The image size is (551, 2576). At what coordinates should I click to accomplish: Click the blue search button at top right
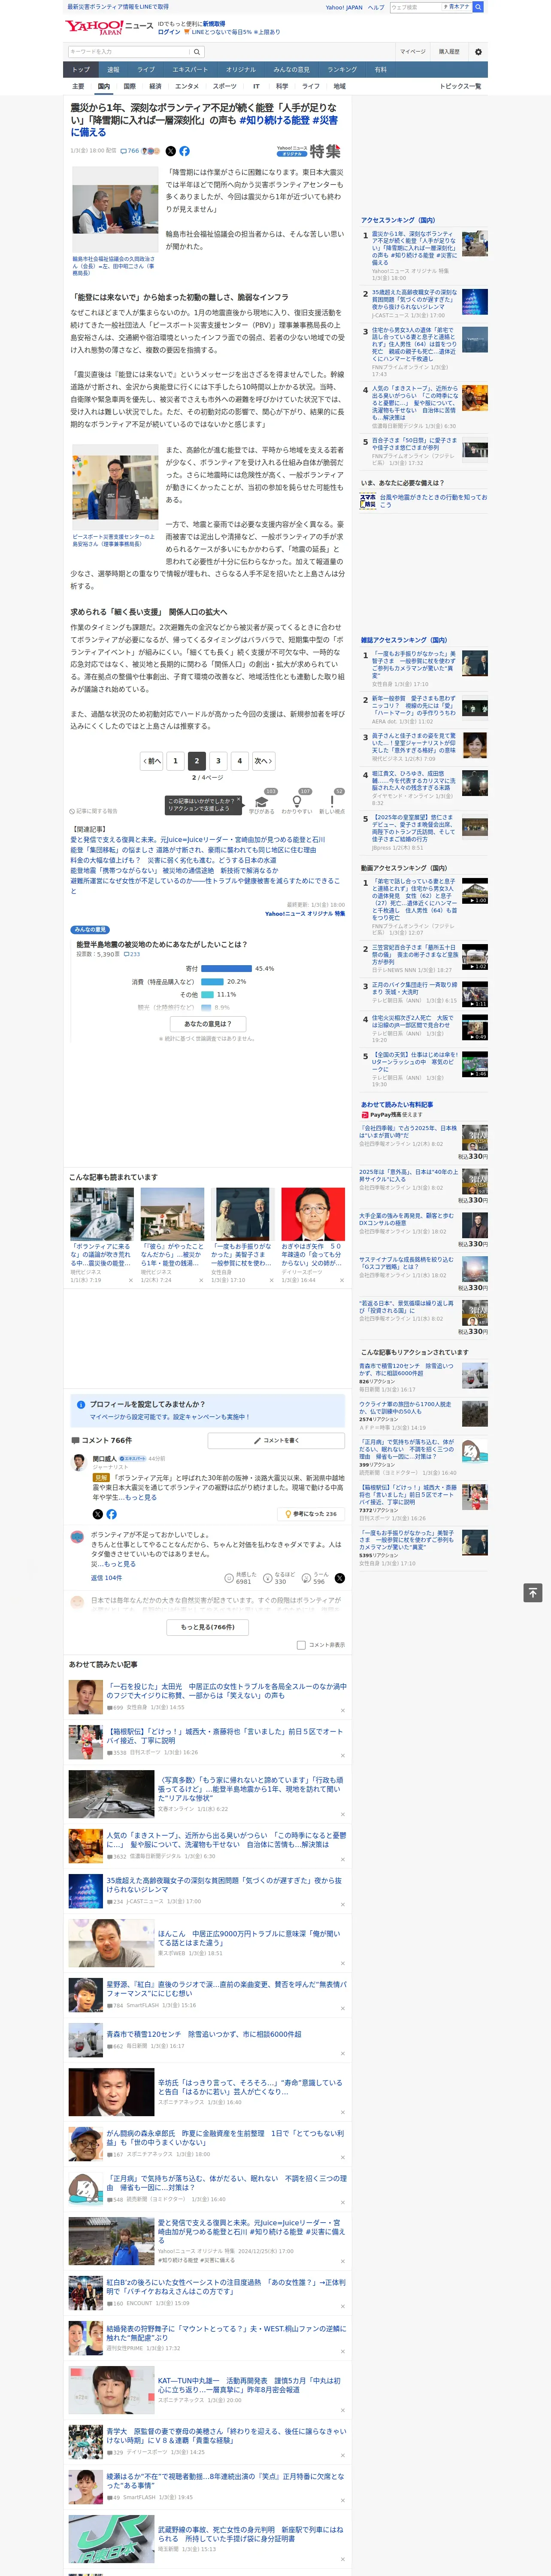(x=478, y=7)
